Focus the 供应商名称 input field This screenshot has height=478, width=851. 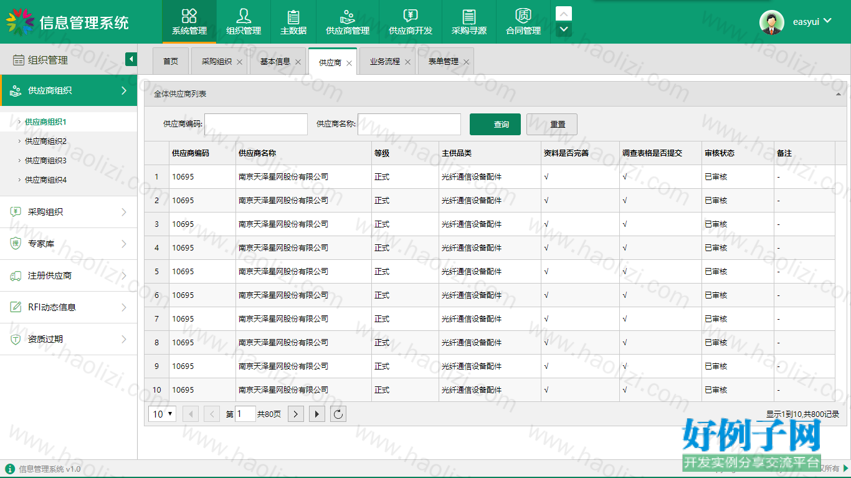pos(409,124)
